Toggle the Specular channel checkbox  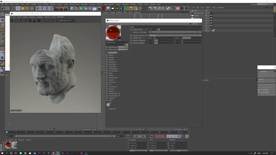[119, 57]
